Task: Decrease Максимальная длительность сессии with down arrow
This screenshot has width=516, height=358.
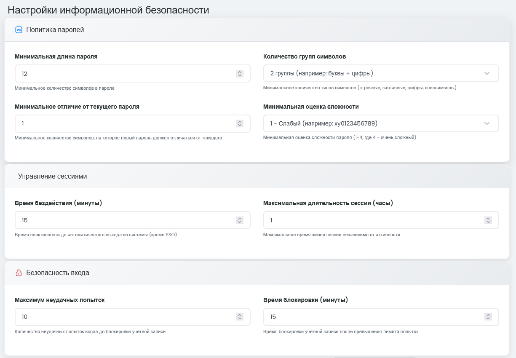Action: (488, 222)
